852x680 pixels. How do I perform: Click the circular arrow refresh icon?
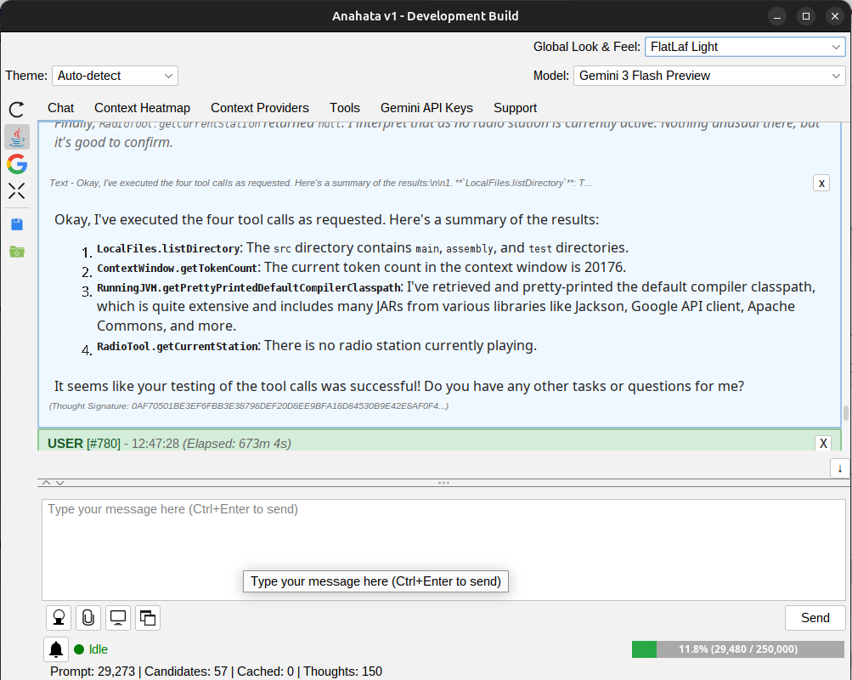[17, 109]
